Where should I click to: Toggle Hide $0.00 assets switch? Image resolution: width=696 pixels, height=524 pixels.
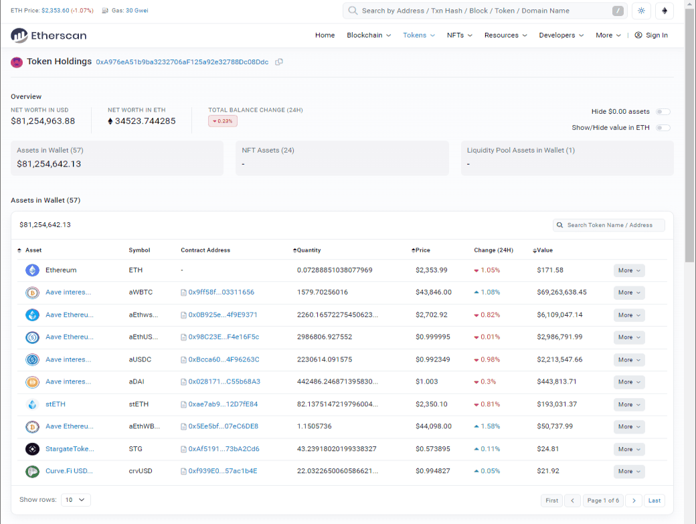(x=663, y=112)
